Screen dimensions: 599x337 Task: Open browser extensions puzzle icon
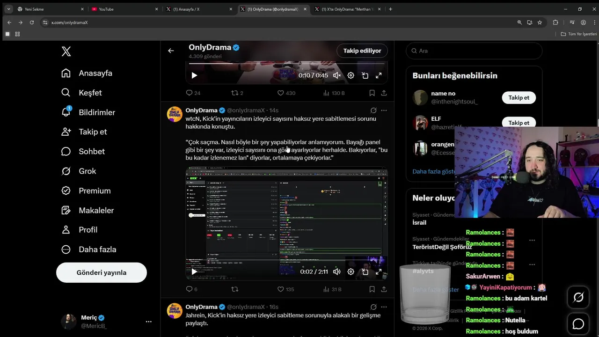[555, 22]
